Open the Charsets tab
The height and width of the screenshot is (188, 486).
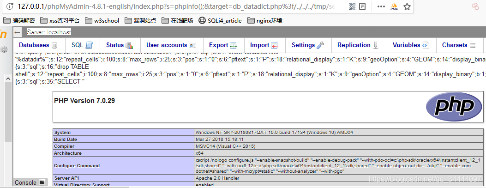coord(459,45)
